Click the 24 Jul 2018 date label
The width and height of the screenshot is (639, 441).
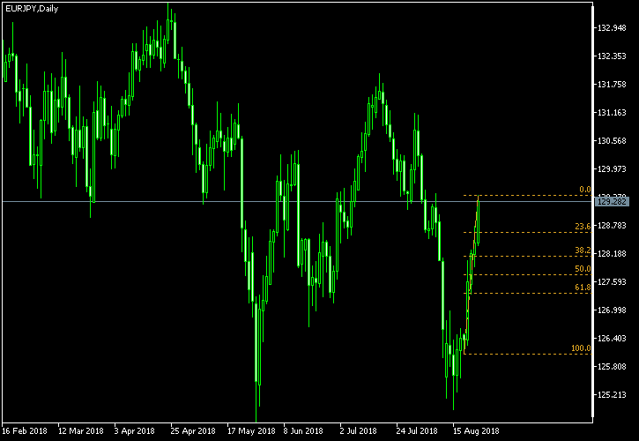pos(417,430)
